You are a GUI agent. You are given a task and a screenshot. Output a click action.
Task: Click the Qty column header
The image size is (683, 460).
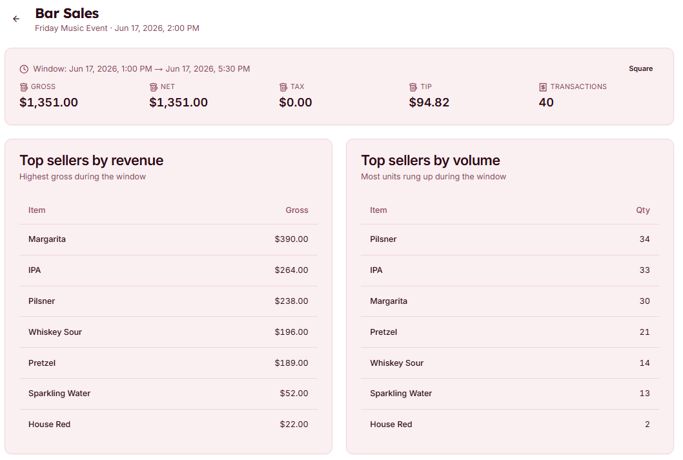(643, 210)
